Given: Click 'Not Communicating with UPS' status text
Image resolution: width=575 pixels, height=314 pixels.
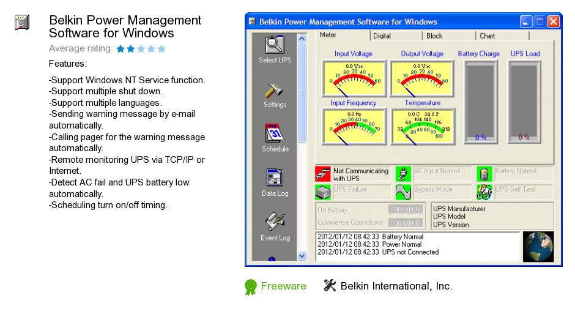Looking at the screenshot, I should point(361,174).
